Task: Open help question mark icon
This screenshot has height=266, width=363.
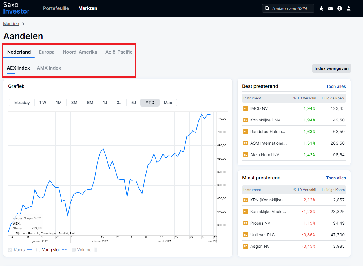Action: [340, 8]
